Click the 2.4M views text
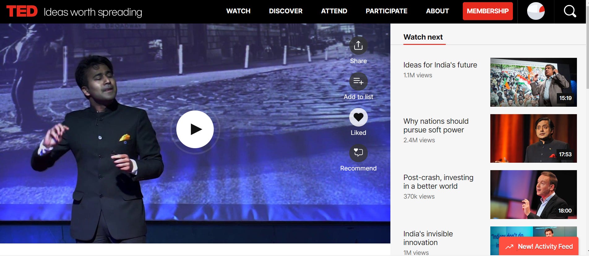Screen dimensions: 589x258 [x=419, y=140]
